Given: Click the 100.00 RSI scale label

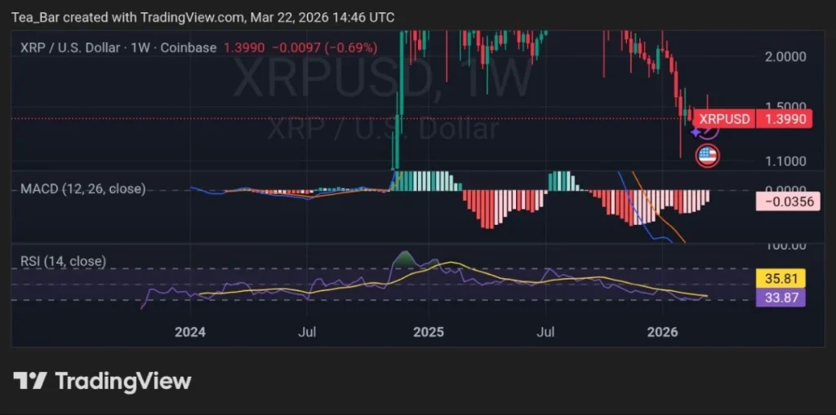Looking at the screenshot, I should click(786, 246).
